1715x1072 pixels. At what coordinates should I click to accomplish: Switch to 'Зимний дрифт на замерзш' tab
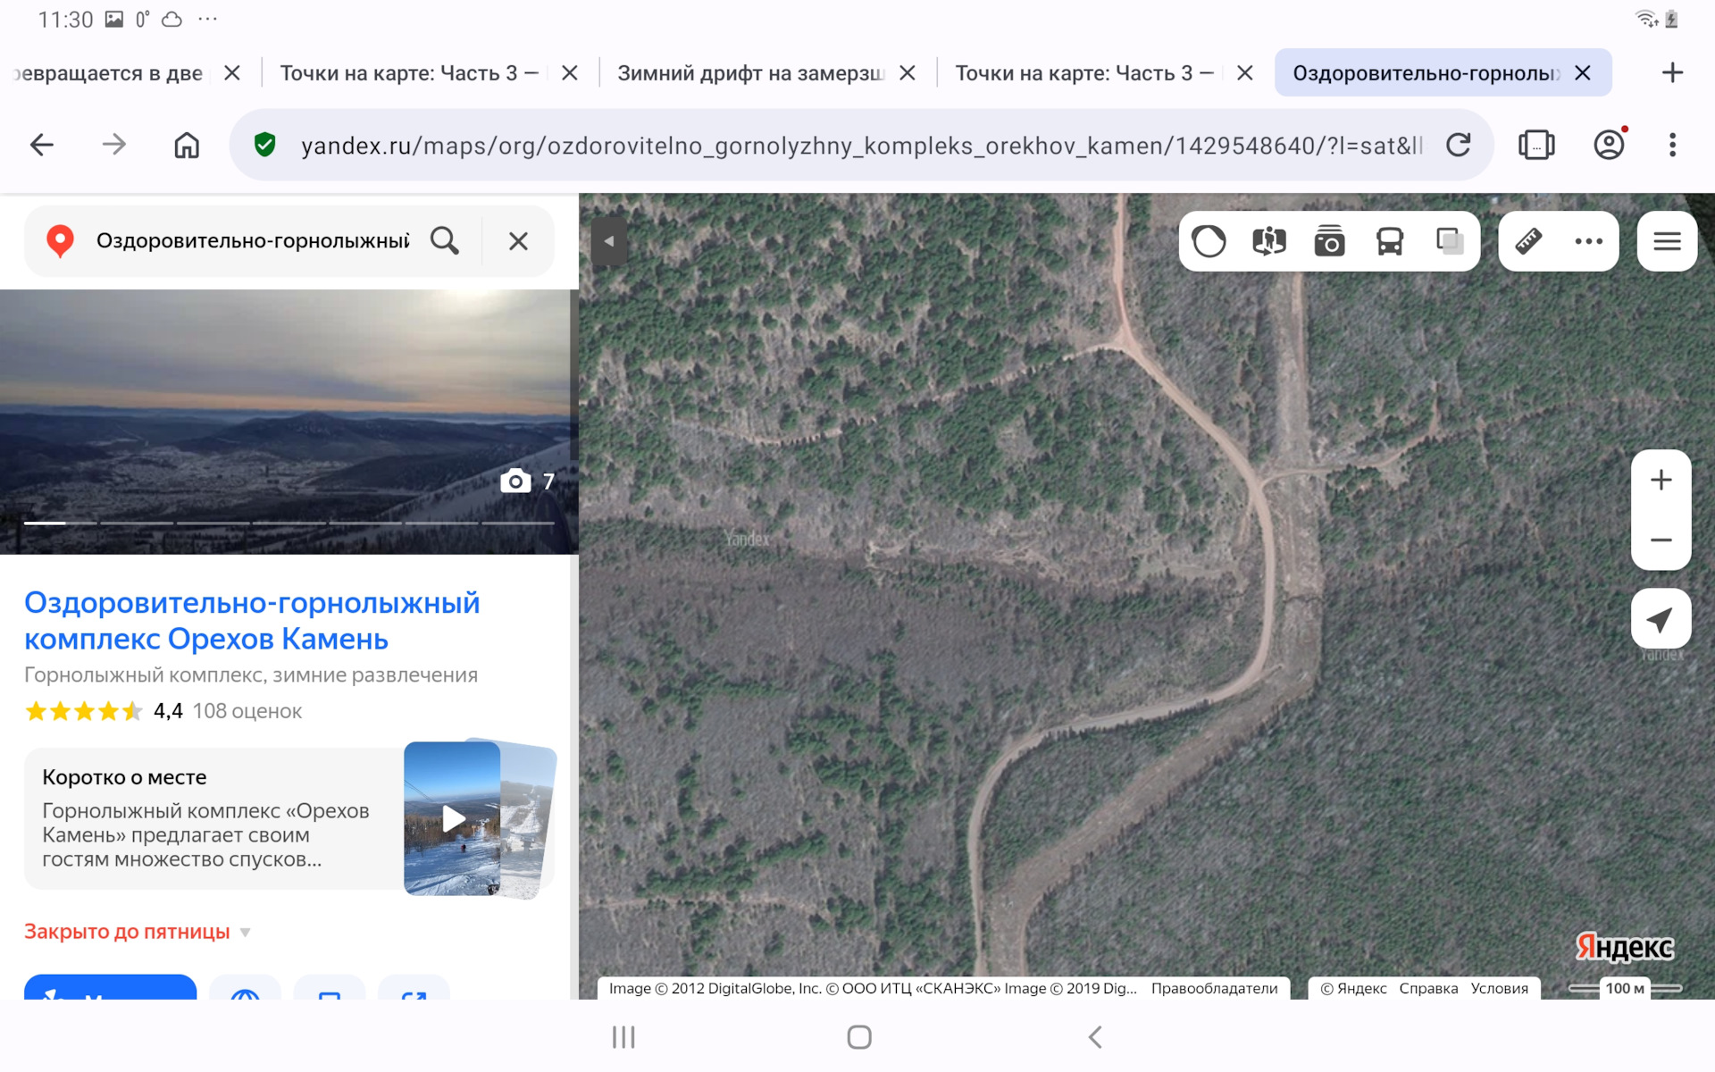click(x=750, y=73)
